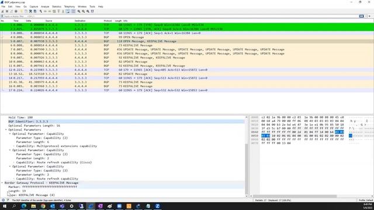Select packet 4 OPEN Message row

[187, 37]
